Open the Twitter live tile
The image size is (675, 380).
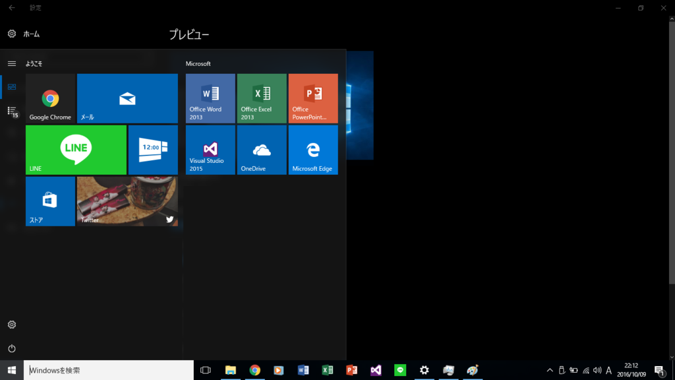tap(127, 201)
